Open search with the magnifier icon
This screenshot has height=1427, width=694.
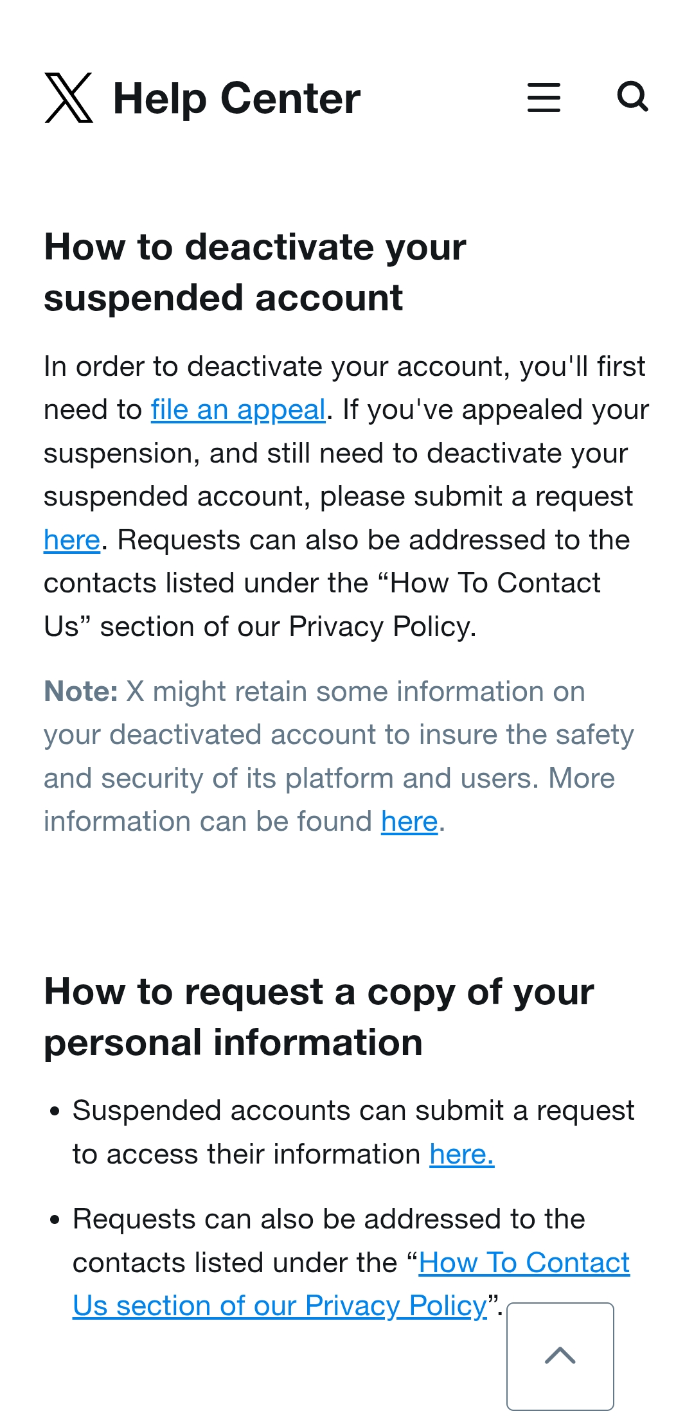click(x=632, y=97)
